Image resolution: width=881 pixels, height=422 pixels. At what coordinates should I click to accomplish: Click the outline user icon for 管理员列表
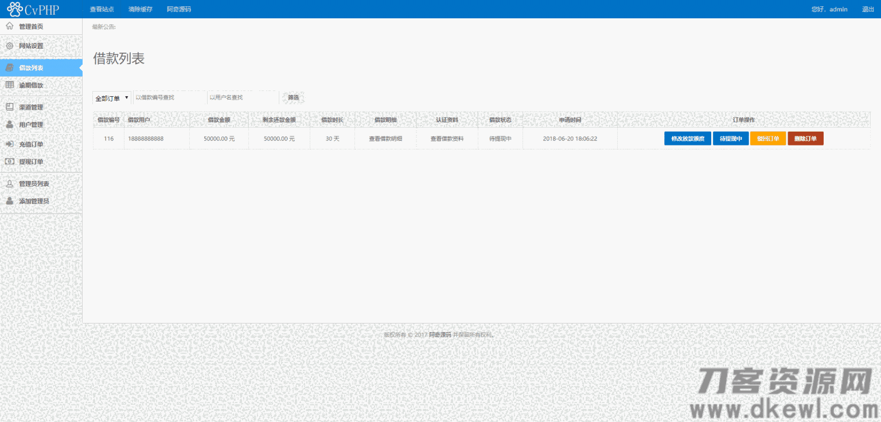pos(9,184)
